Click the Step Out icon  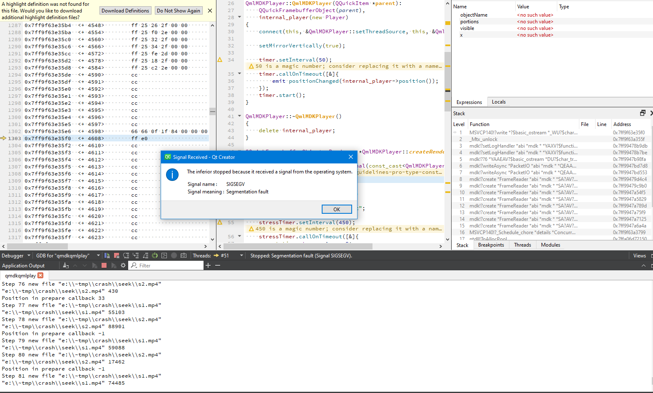pyautogui.click(x=145, y=255)
